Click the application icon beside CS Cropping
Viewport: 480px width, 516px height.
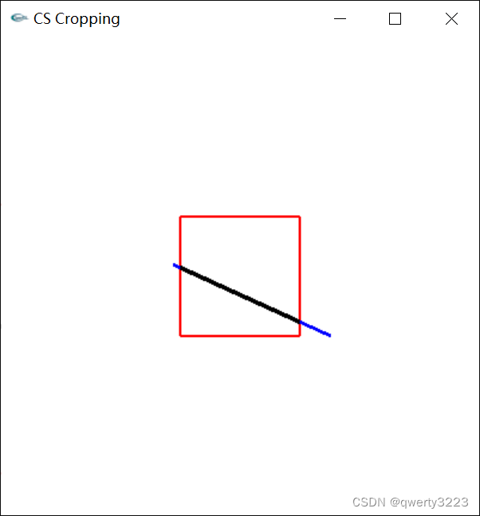click(x=19, y=18)
